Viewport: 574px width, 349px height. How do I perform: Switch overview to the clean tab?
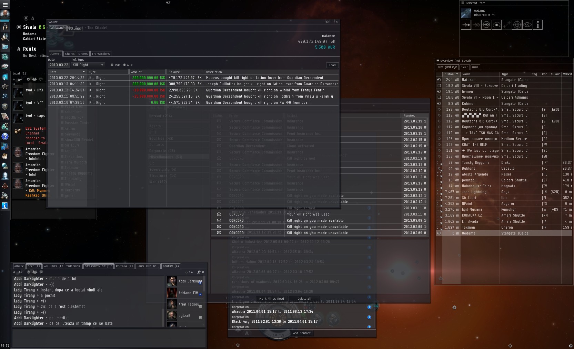(x=464, y=67)
